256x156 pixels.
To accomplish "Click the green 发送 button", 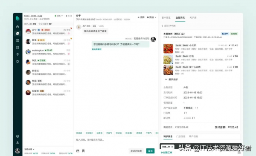I will [150, 151].
